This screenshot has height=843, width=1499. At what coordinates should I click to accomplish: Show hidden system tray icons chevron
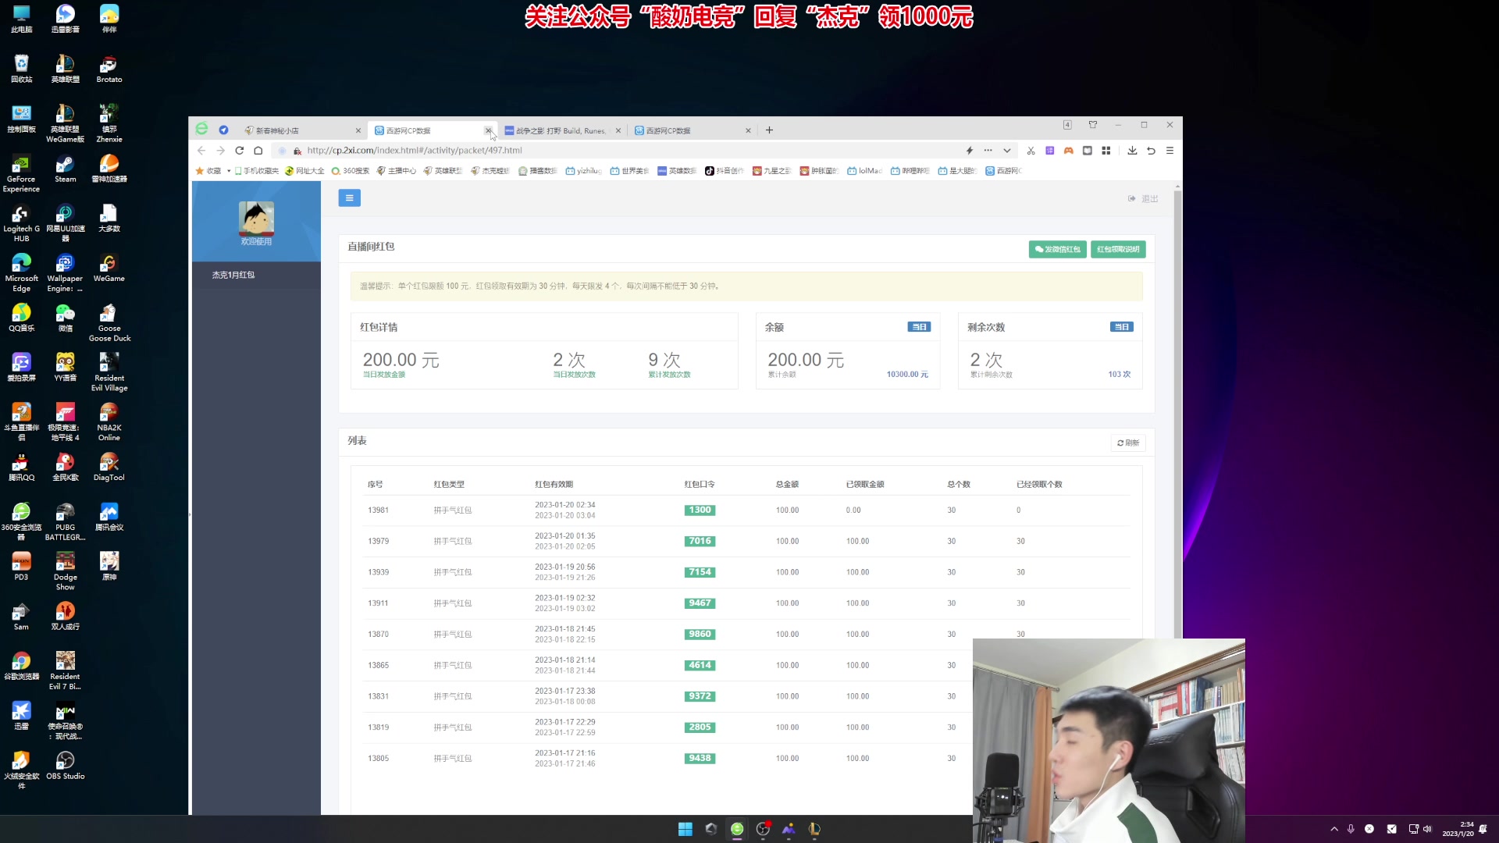pyautogui.click(x=1334, y=829)
